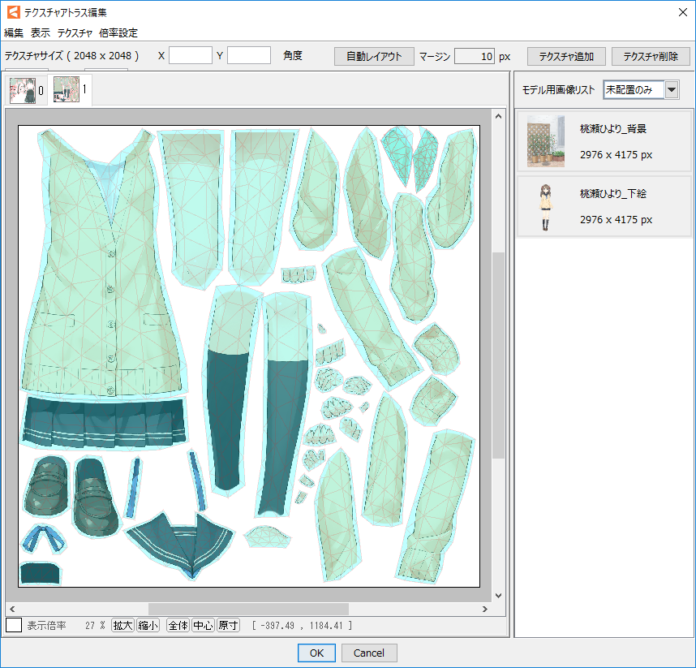Click the 自動レイアウト button

[x=374, y=56]
